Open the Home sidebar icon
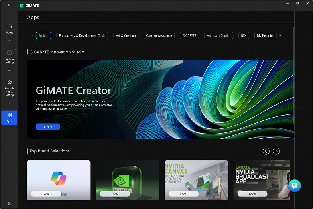 click(9, 29)
